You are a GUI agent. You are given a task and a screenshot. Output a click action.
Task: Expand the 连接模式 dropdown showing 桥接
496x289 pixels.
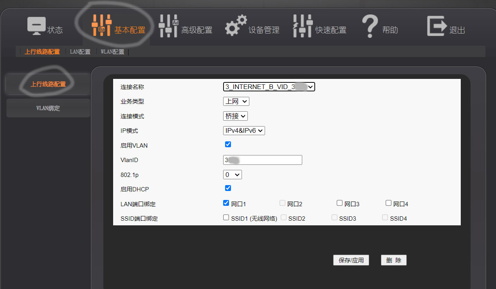click(x=235, y=116)
